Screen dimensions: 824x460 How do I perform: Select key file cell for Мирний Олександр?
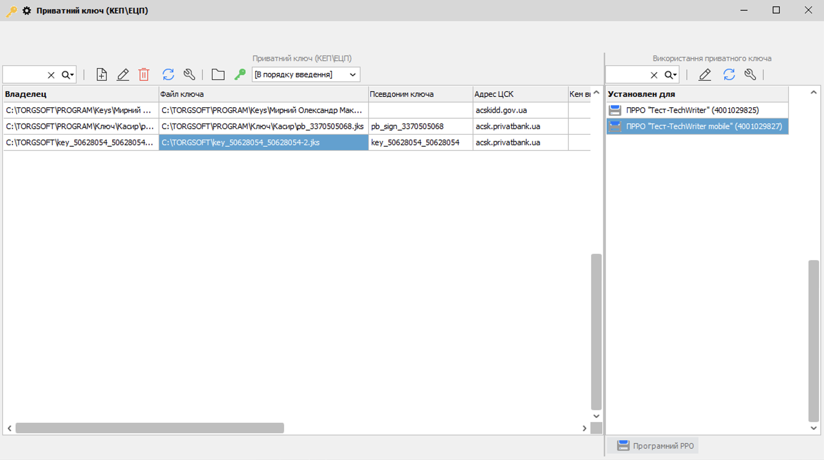tap(263, 110)
